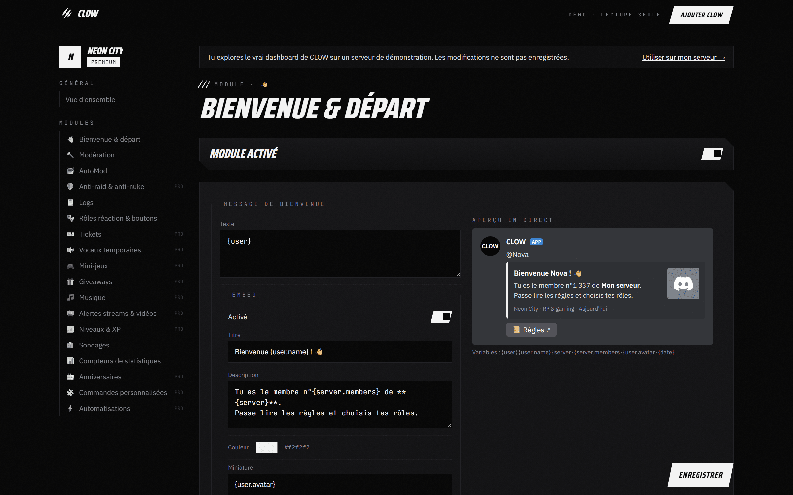Click the Texte field containing {user}
Viewport: 793px width, 495px height.
[340, 254]
